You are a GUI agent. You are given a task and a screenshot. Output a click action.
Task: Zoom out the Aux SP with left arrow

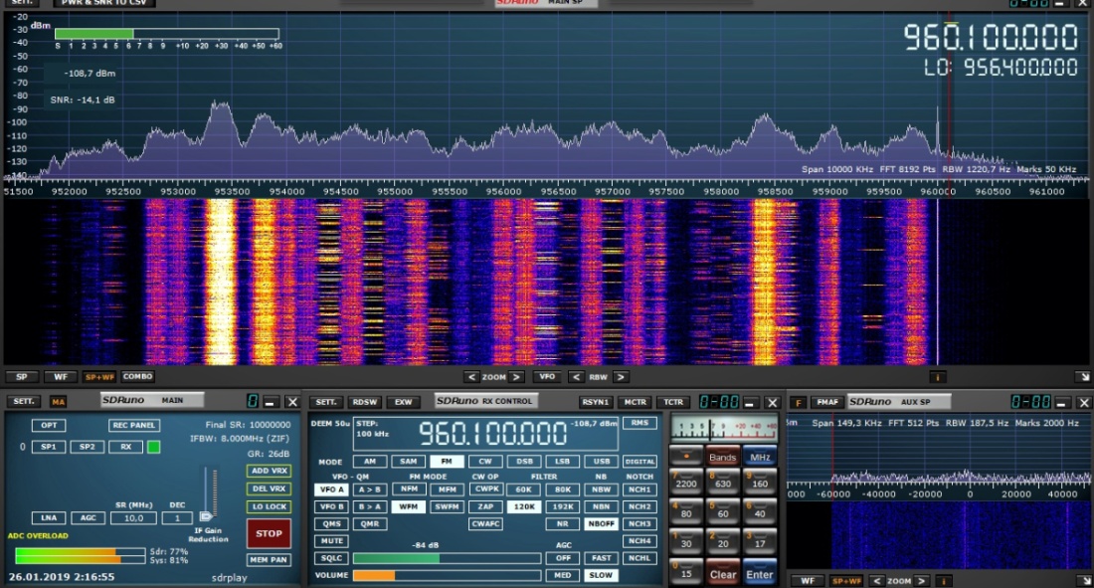coord(877,581)
